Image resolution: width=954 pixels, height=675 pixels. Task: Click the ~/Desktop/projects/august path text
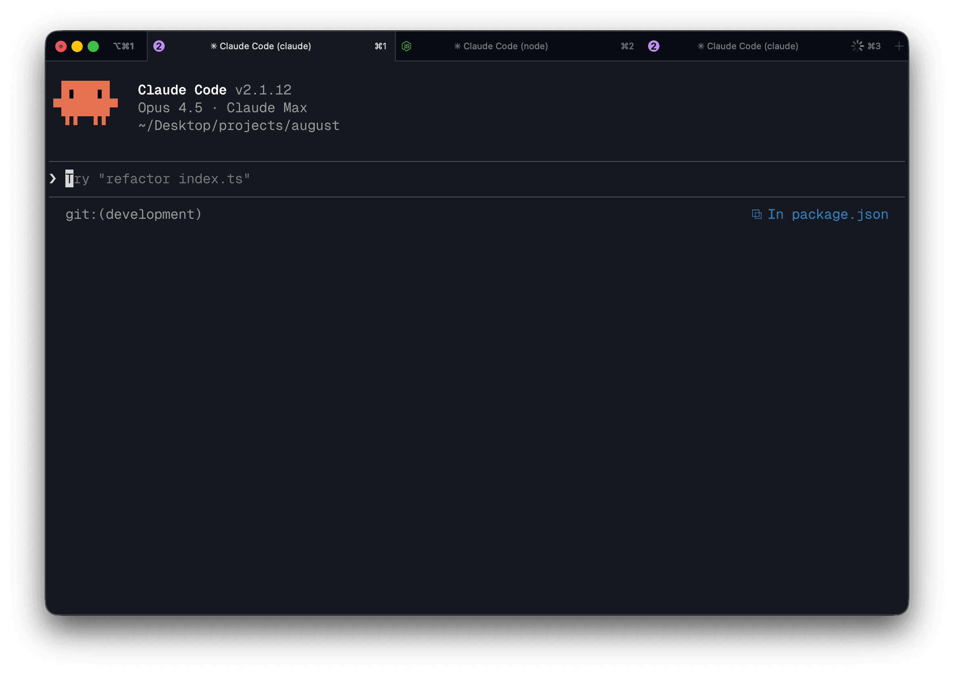[239, 126]
